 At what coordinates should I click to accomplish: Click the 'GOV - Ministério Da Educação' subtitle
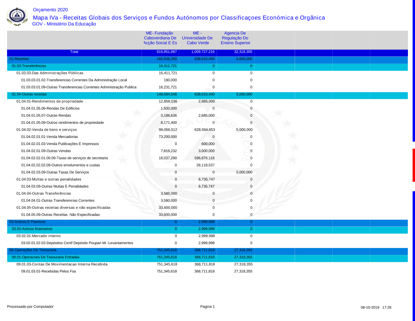[64, 24]
